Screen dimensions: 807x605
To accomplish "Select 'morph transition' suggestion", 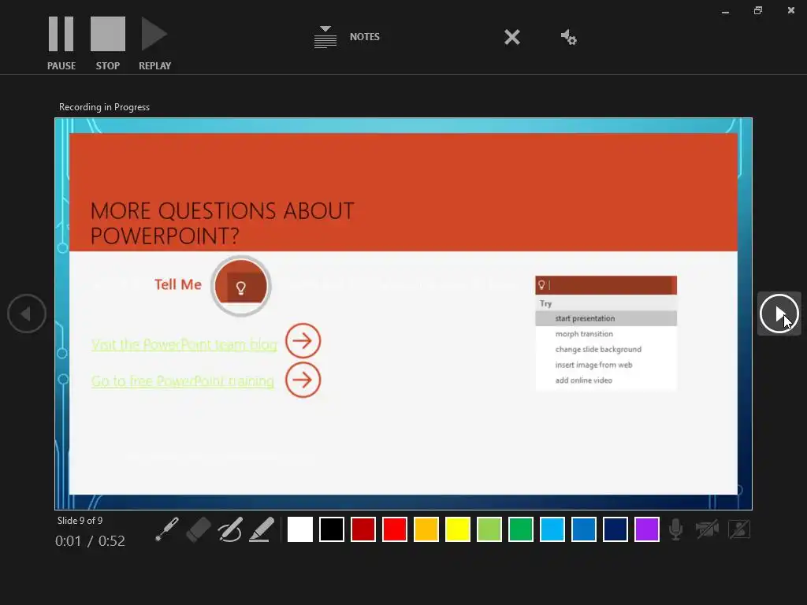I will 606,334.
